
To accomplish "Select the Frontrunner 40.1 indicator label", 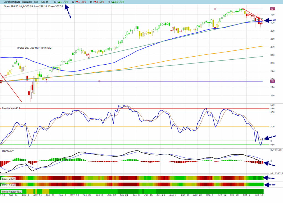I will pyautogui.click(x=11, y=108).
